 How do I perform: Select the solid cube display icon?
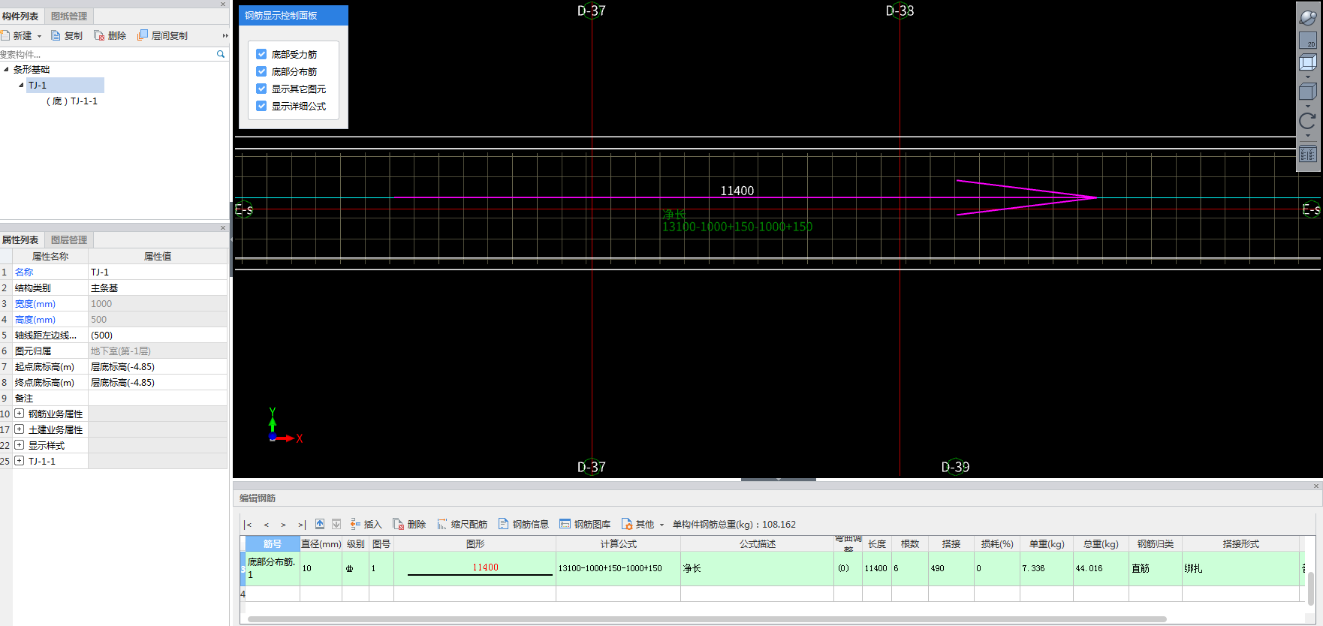pos(1308,92)
